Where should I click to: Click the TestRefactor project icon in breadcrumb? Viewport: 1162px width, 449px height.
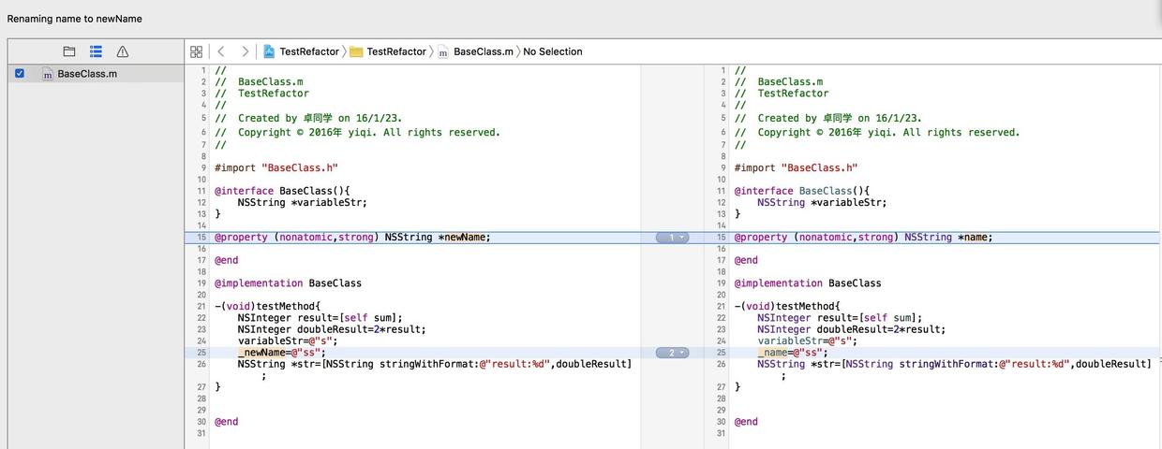[x=269, y=51]
